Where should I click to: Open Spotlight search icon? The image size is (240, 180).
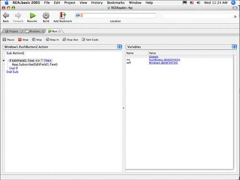233,2
